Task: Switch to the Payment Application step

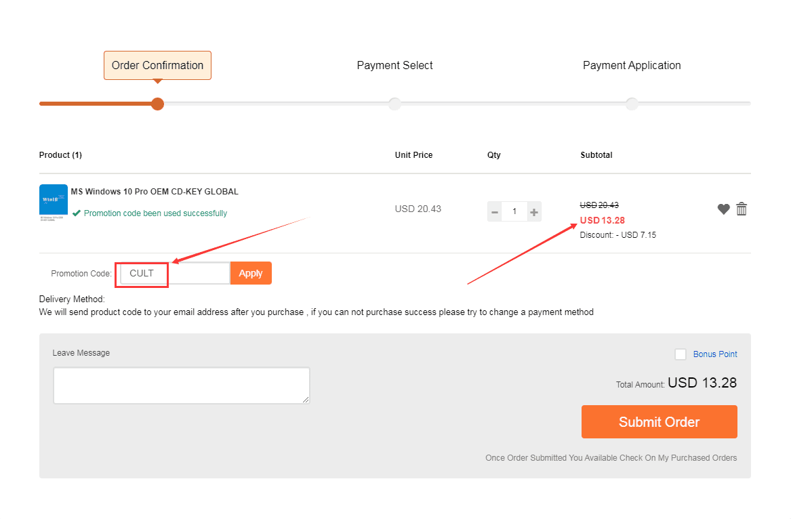Action: (632, 66)
